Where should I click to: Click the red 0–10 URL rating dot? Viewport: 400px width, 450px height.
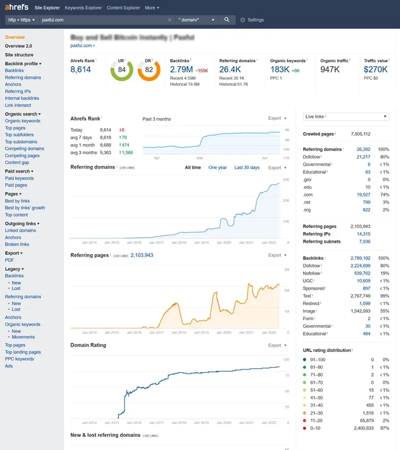304,428
